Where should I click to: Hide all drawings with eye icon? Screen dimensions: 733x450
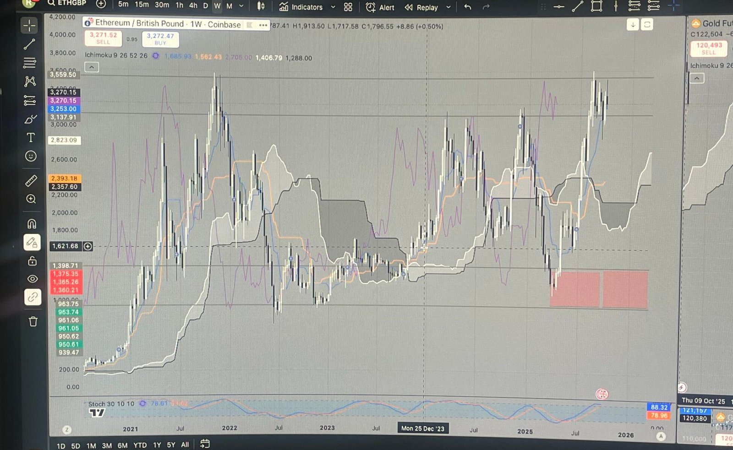click(x=33, y=279)
